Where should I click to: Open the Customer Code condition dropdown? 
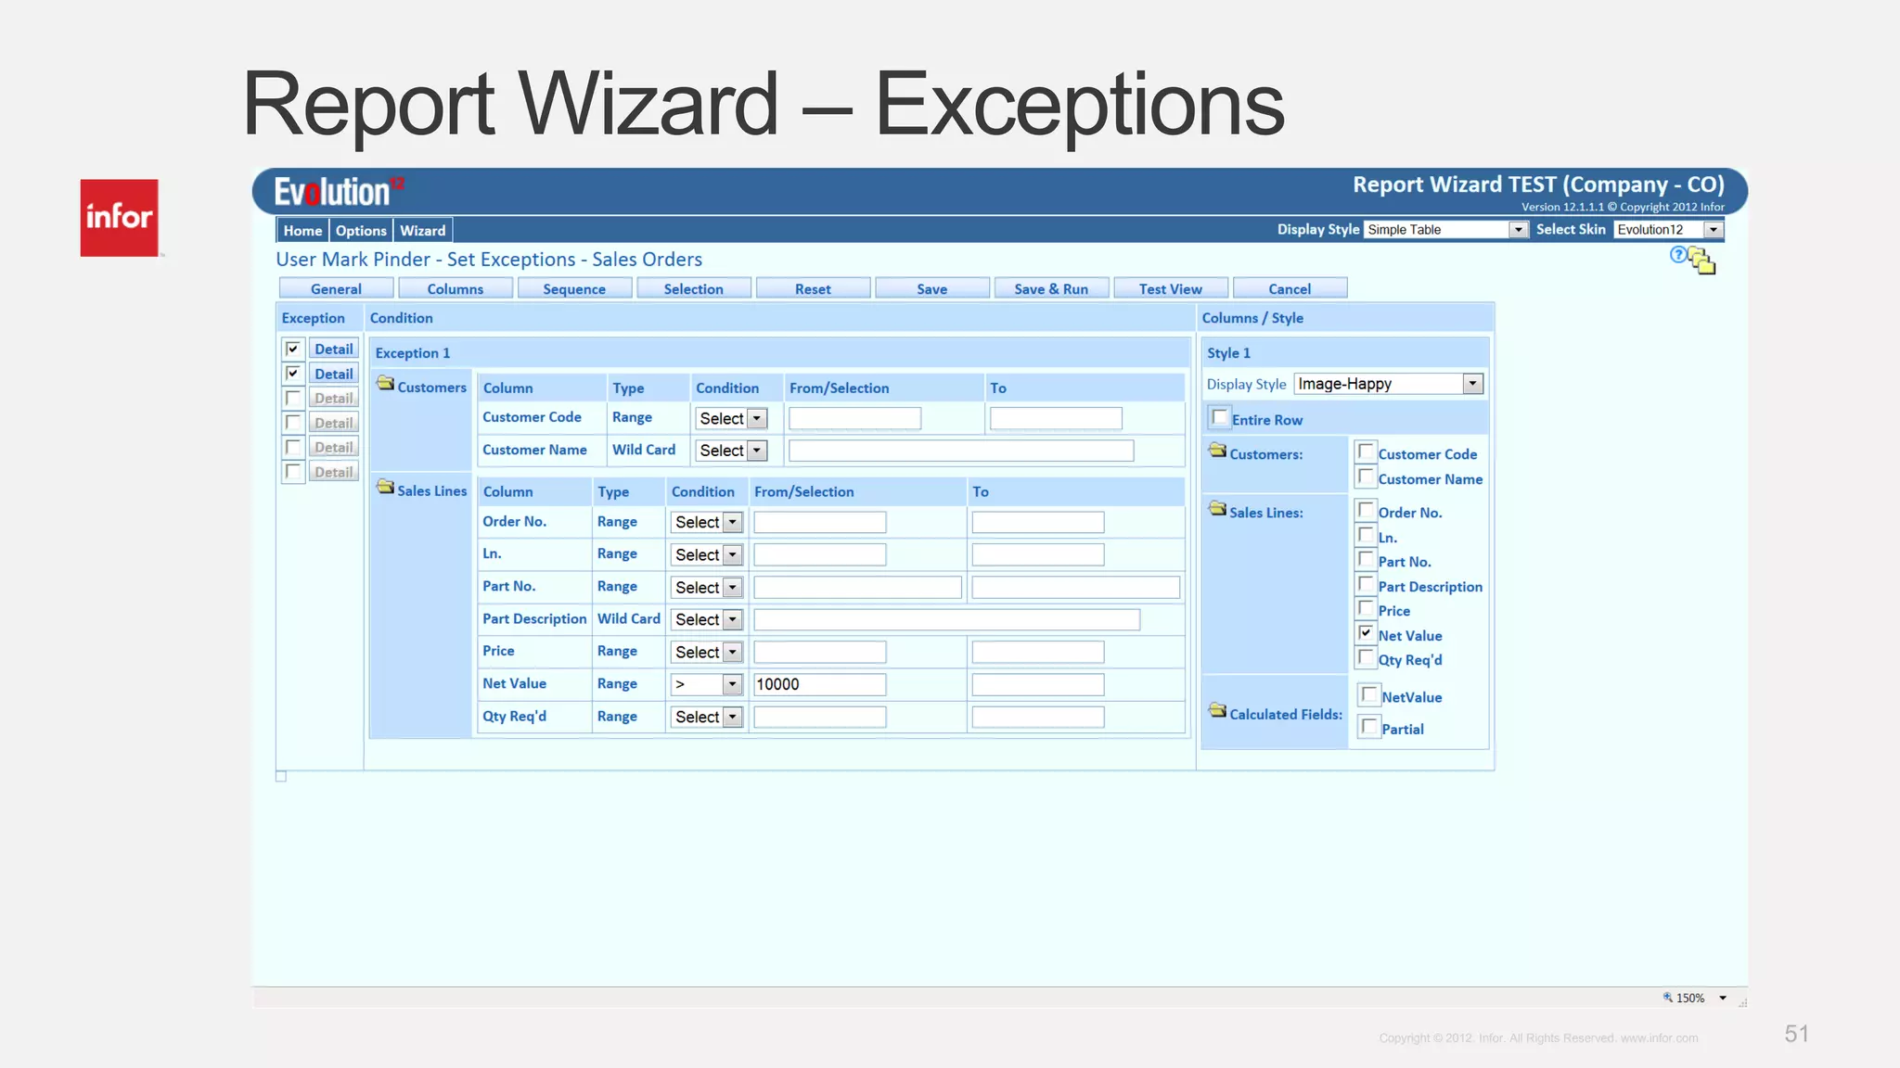pyautogui.click(x=731, y=419)
